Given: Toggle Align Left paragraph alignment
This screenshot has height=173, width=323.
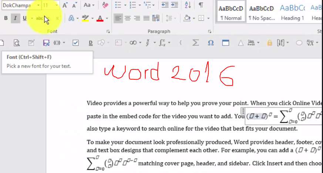Looking at the screenshot, I should pyautogui.click(x=118, y=18).
